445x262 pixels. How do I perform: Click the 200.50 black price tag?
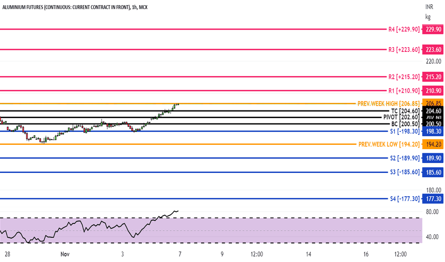[433, 124]
